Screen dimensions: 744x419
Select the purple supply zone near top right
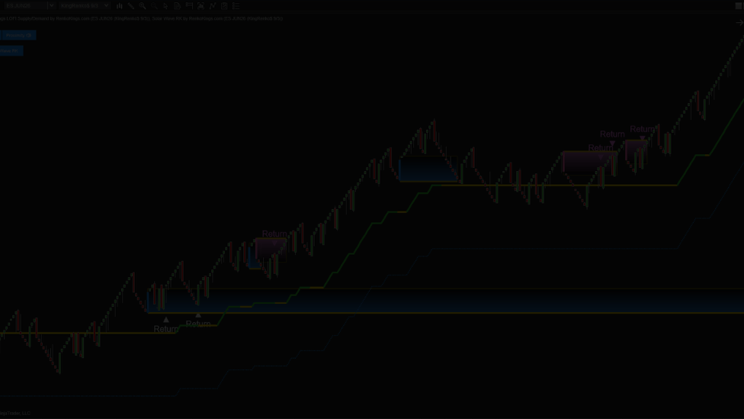point(588,160)
